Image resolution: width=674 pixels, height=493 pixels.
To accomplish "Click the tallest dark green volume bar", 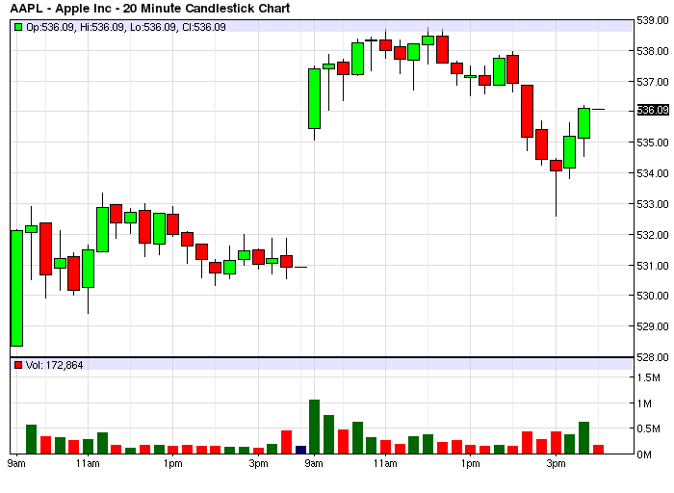I will coord(314,427).
